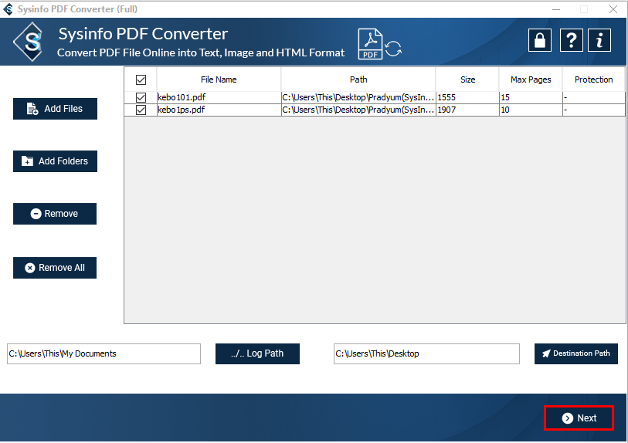628x443 pixels.
Task: Open help via question mark icon
Action: click(570, 41)
